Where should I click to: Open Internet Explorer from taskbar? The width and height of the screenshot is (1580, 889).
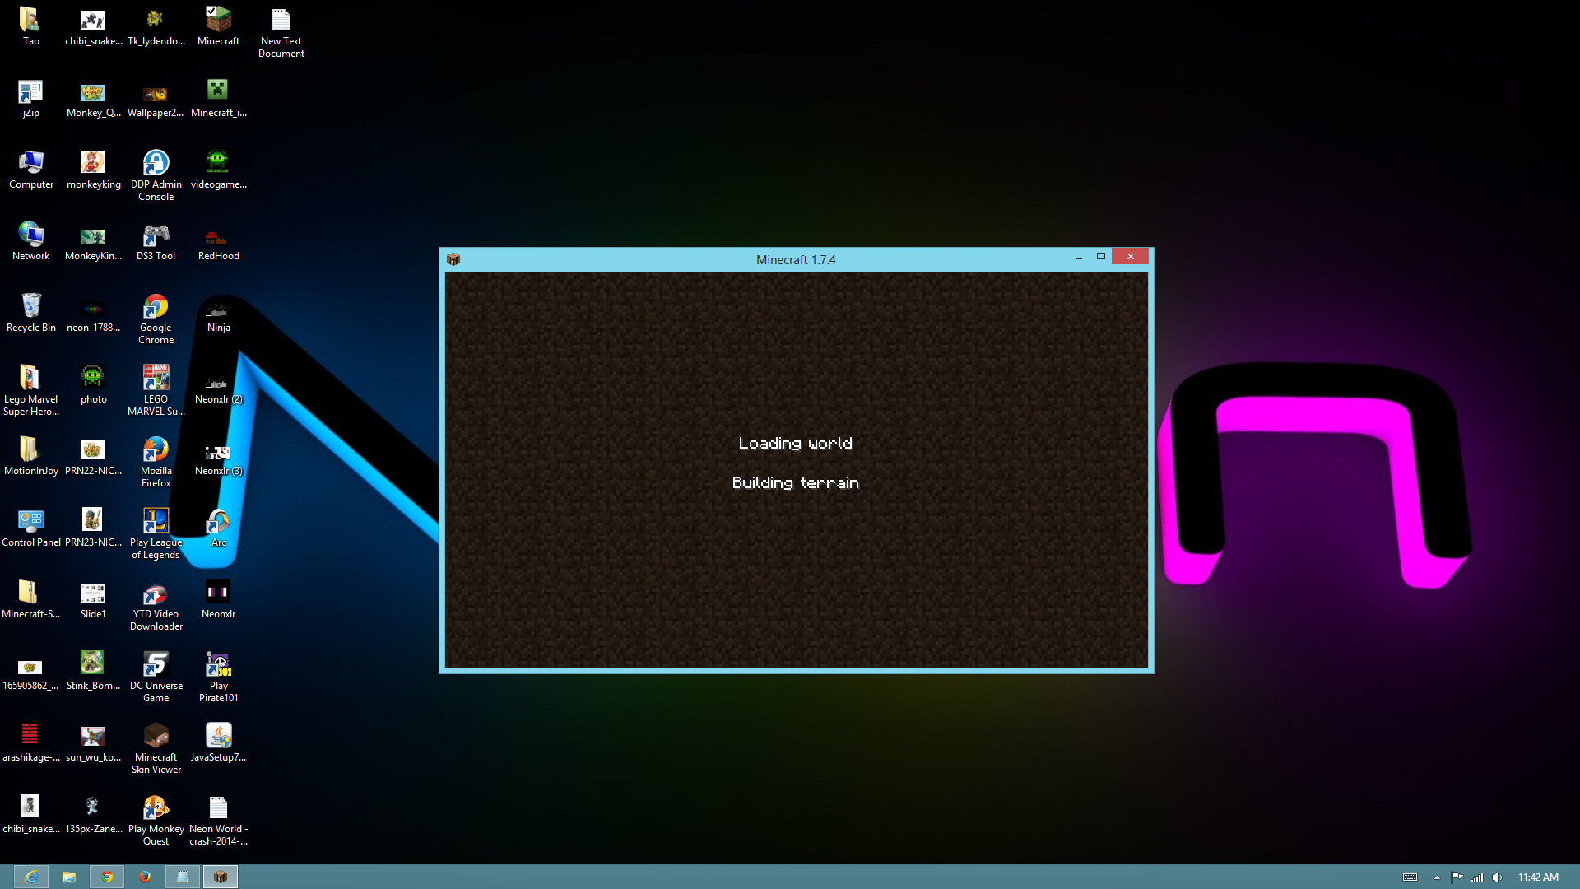click(x=30, y=877)
